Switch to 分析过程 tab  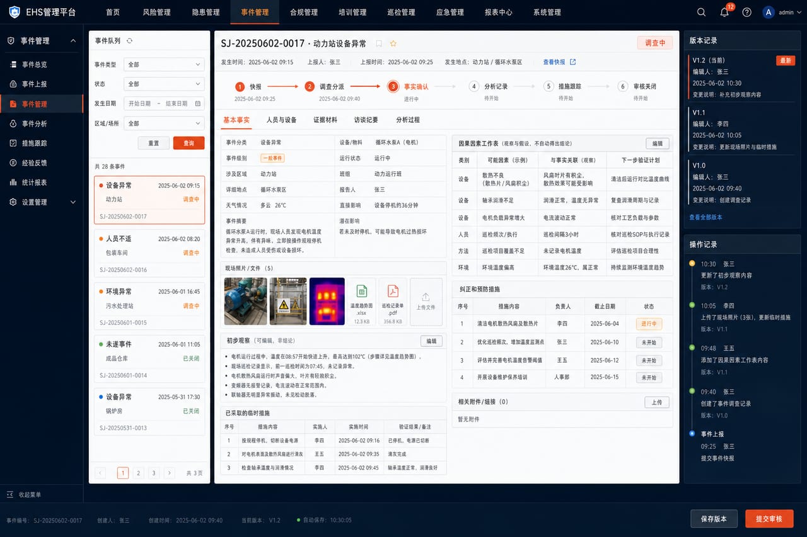(x=407, y=120)
